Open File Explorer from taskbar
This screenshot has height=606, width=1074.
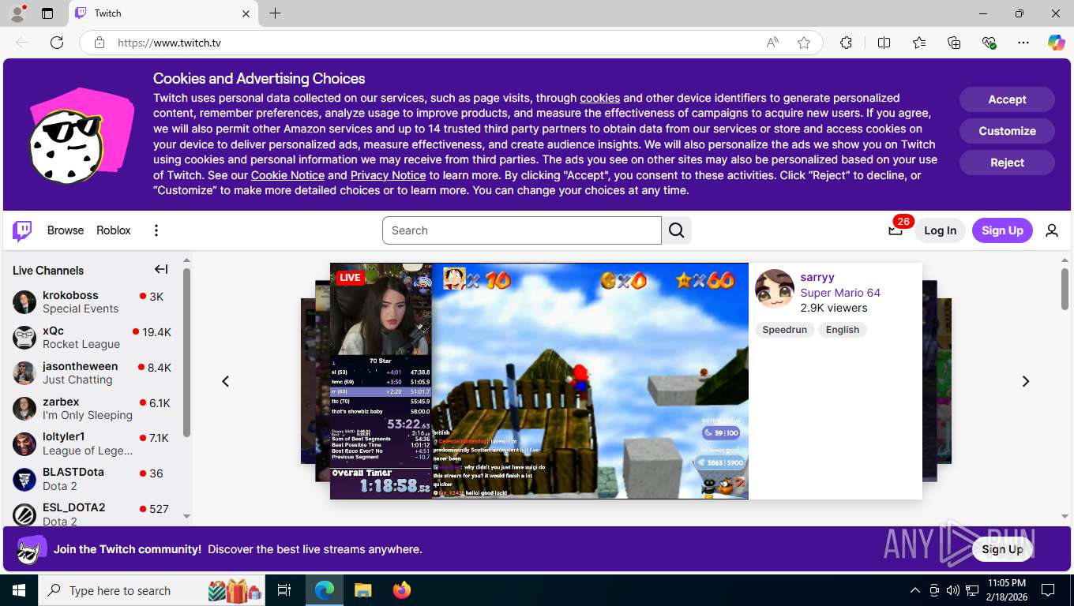point(362,590)
